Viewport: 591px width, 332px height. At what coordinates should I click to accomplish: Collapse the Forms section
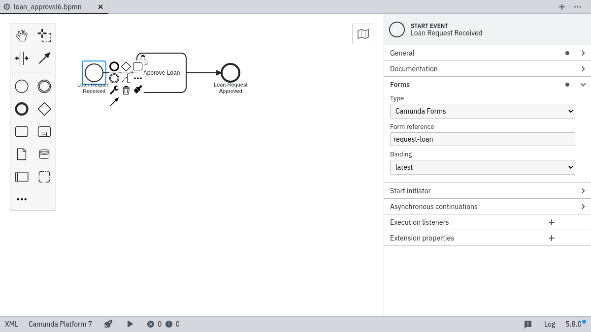click(x=583, y=85)
